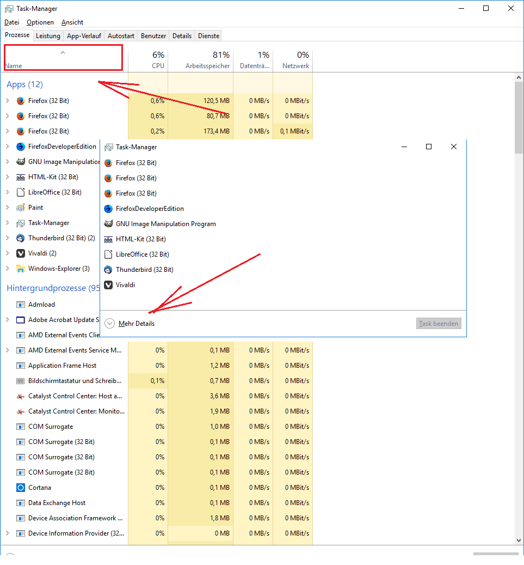
Task: Click the Task-Manager app icon in Apps list
Action: click(21, 223)
